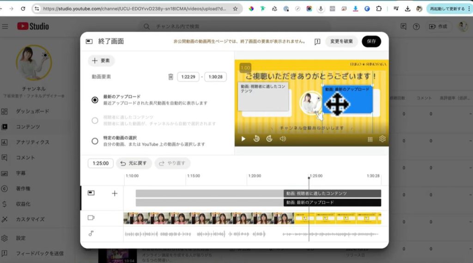
Task: Open the 作成 create menu
Action: 438,26
